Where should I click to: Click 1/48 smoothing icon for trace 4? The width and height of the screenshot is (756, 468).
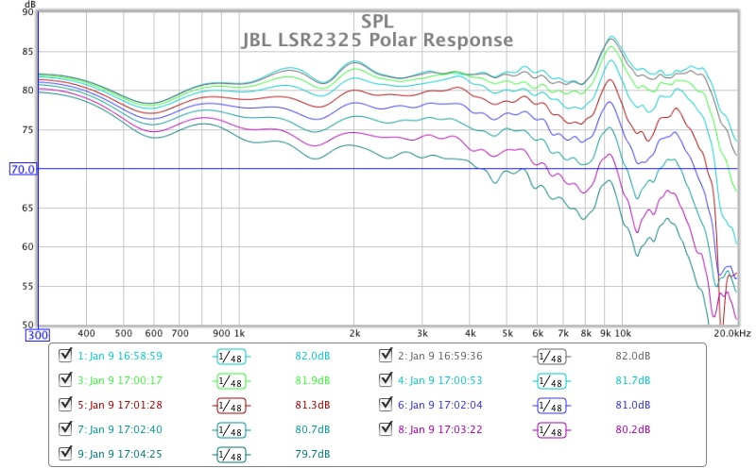(x=552, y=381)
